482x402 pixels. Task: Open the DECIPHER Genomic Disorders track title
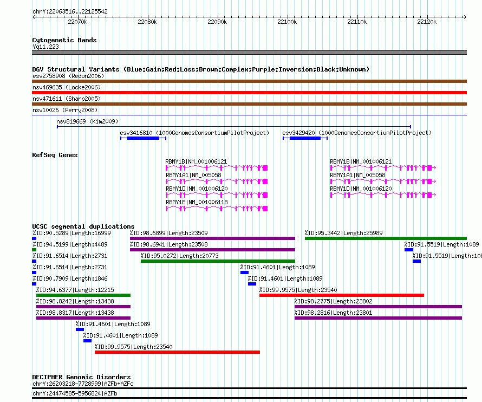[x=81, y=377]
